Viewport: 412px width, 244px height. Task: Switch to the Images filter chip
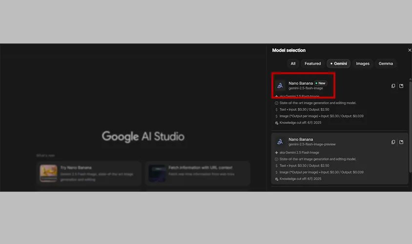point(362,63)
